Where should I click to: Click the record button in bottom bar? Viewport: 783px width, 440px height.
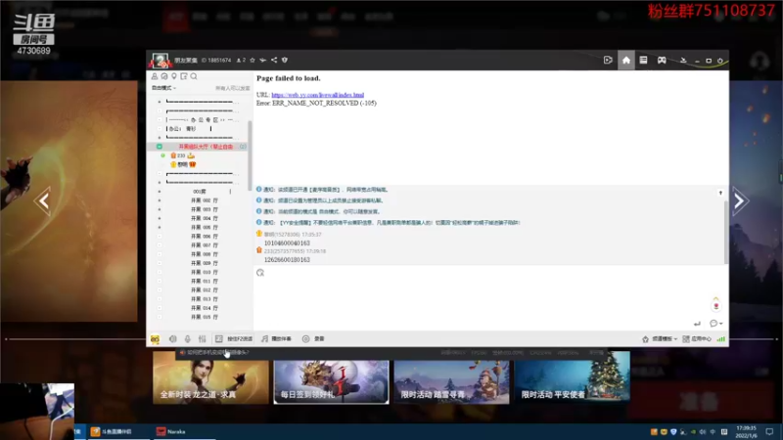pyautogui.click(x=313, y=339)
